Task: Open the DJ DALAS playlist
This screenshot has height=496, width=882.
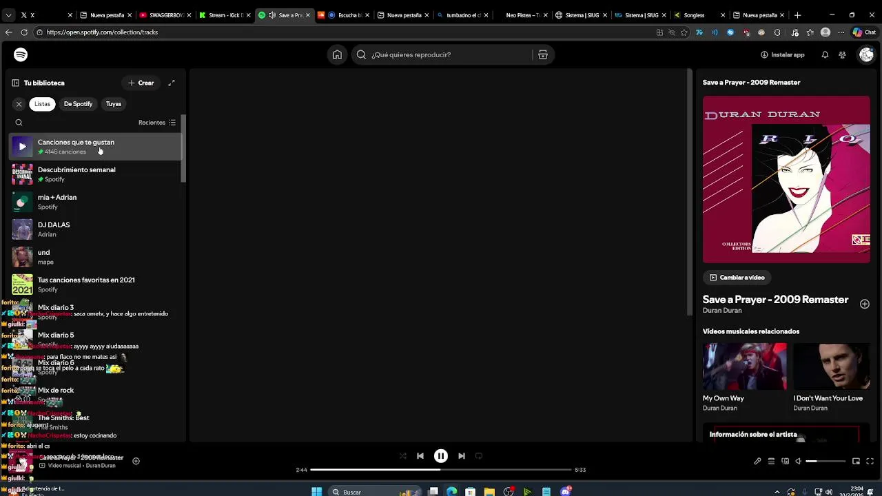Action: tap(95, 229)
